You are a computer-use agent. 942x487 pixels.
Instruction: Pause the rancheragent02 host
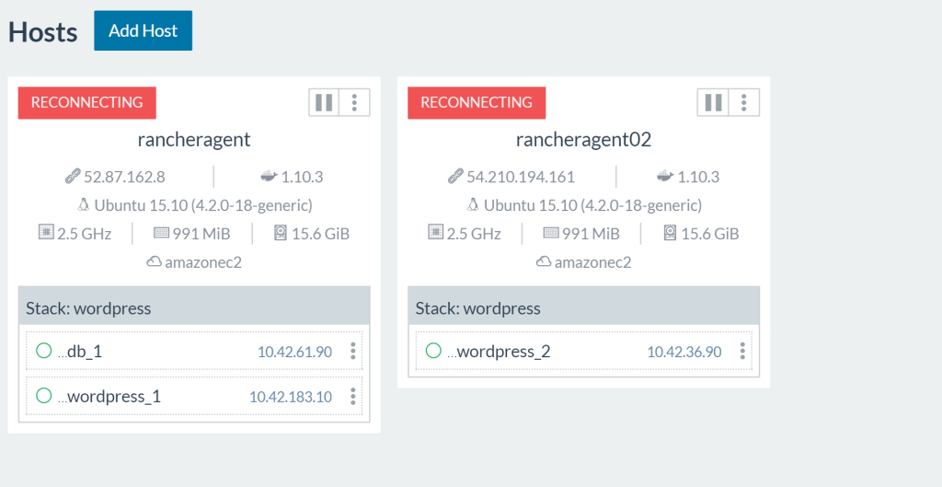tap(713, 102)
